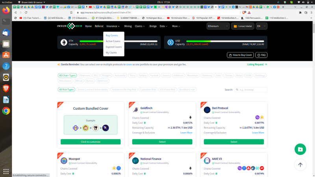The image size is (315, 177).
Task: Open the EN language dropdown
Action: 261,26
